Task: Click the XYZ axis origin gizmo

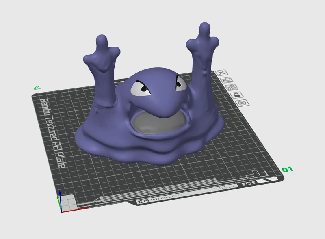Action: 61,211
